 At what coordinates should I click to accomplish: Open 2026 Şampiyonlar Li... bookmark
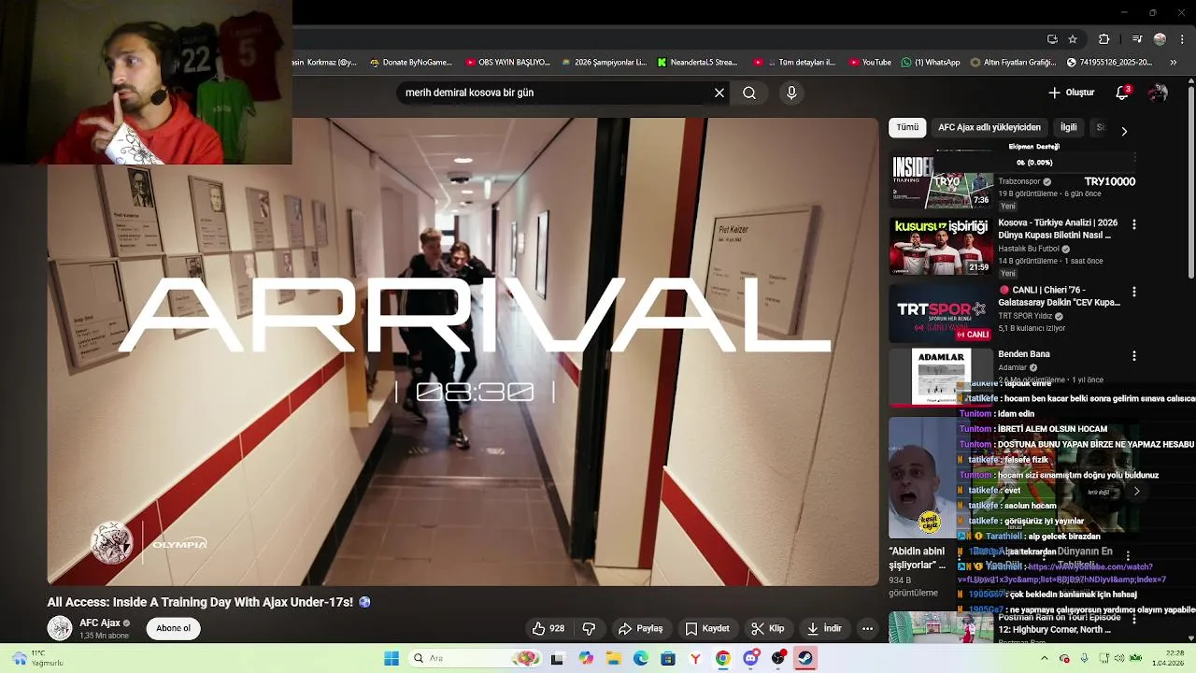pyautogui.click(x=604, y=63)
